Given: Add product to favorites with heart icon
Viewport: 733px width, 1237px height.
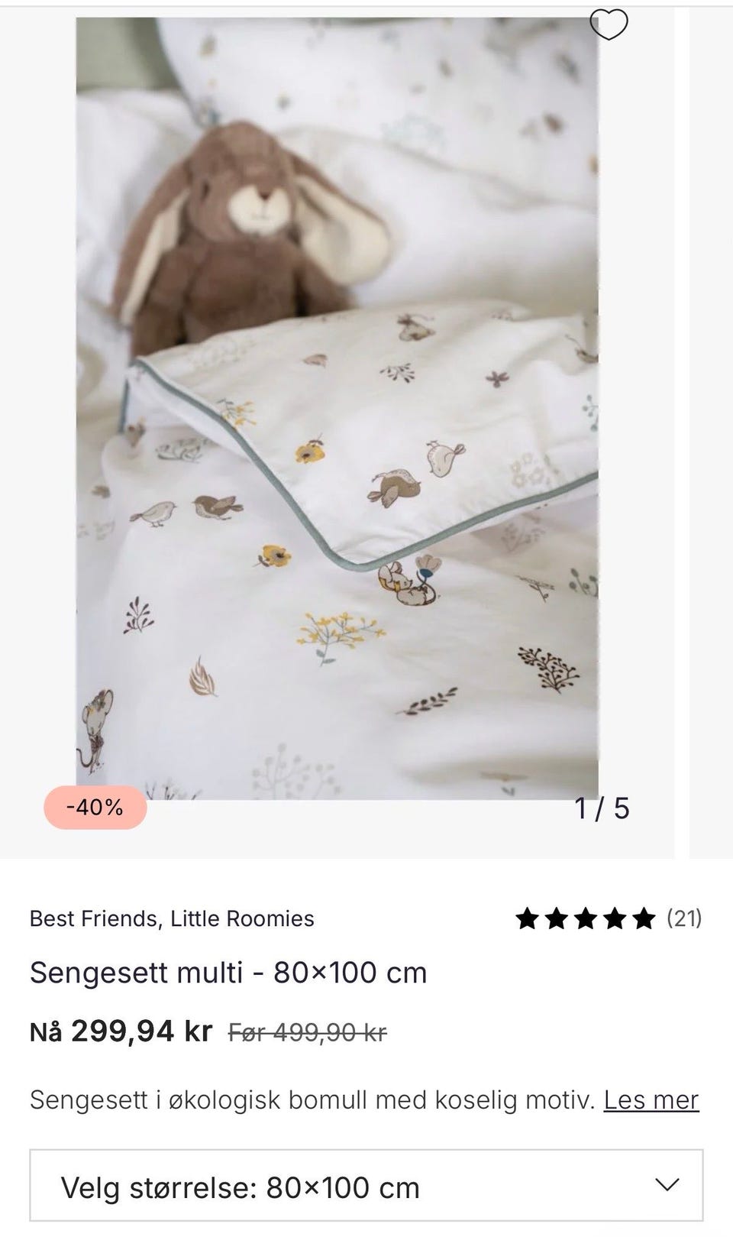Looking at the screenshot, I should coord(609,25).
